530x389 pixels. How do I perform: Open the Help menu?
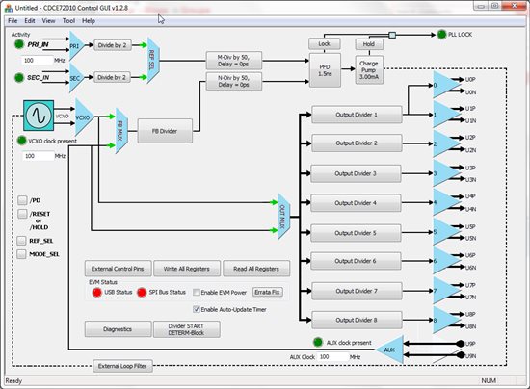click(89, 21)
